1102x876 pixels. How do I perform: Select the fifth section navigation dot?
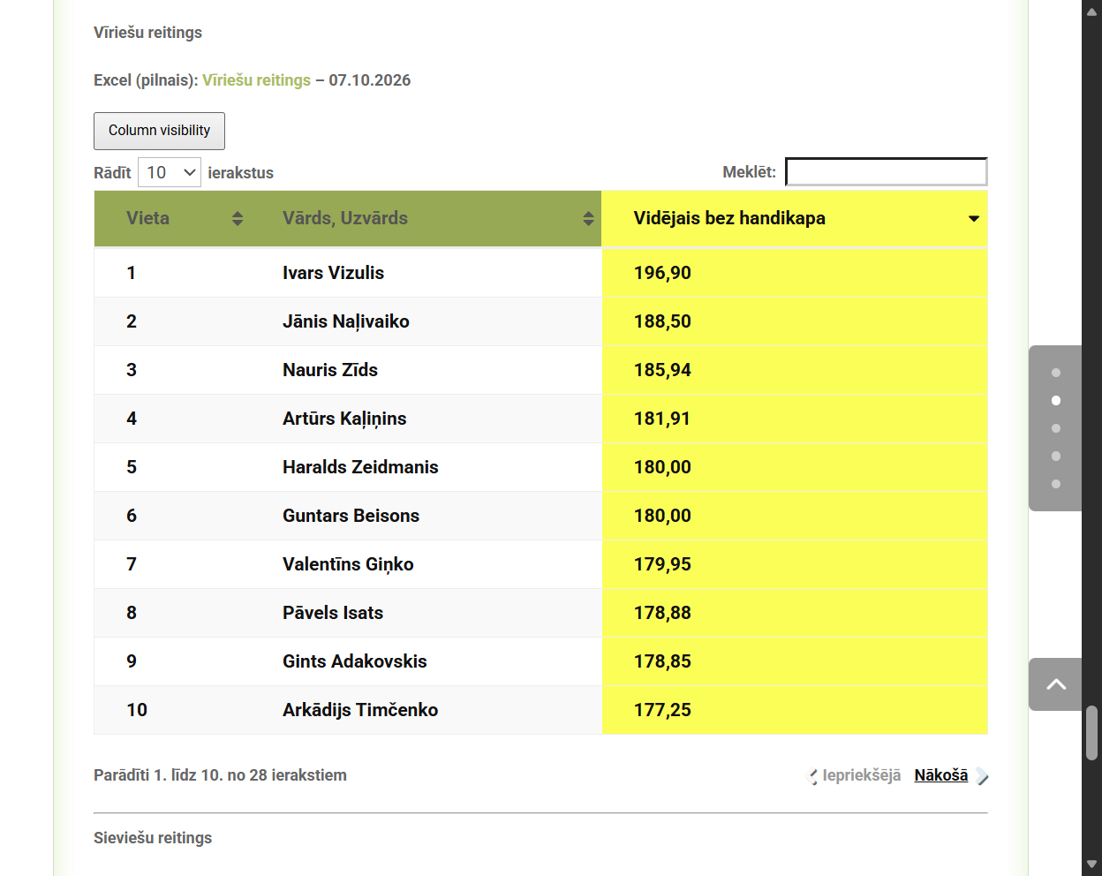1056,484
